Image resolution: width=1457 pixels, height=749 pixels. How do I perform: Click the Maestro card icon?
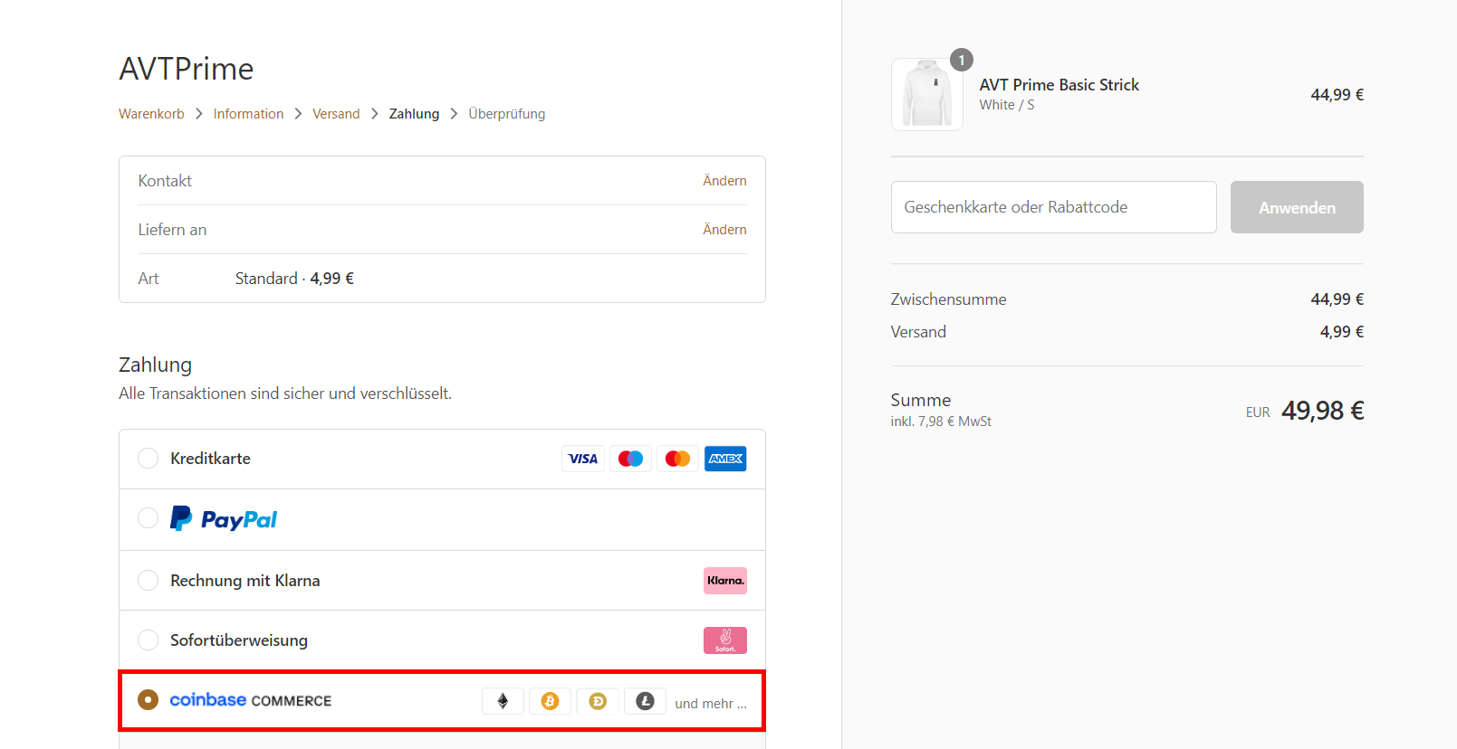click(630, 459)
